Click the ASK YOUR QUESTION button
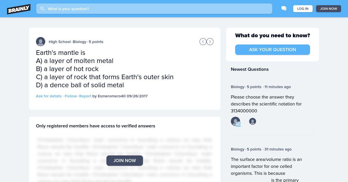Image resolution: width=348 pixels, height=182 pixels. pos(273,50)
